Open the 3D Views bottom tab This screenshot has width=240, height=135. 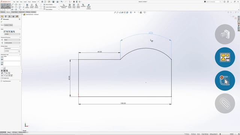[x=15, y=132]
